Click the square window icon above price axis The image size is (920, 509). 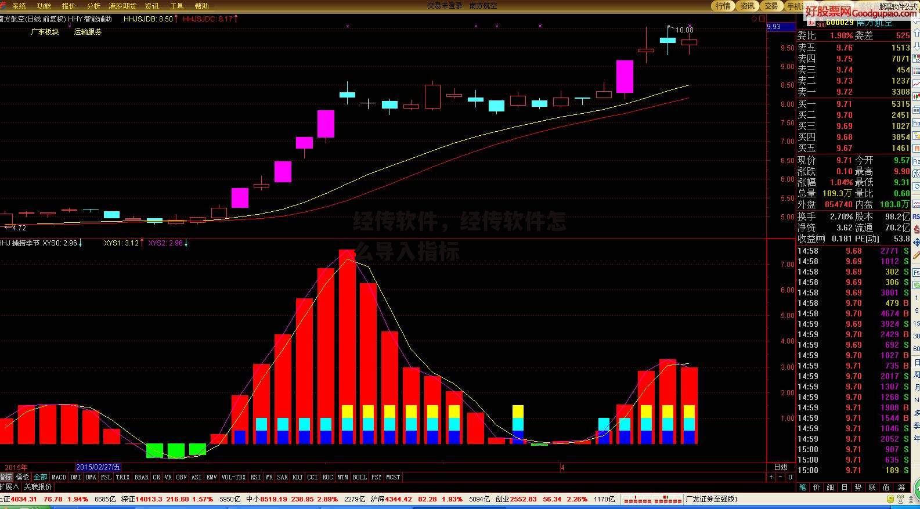[x=762, y=19]
